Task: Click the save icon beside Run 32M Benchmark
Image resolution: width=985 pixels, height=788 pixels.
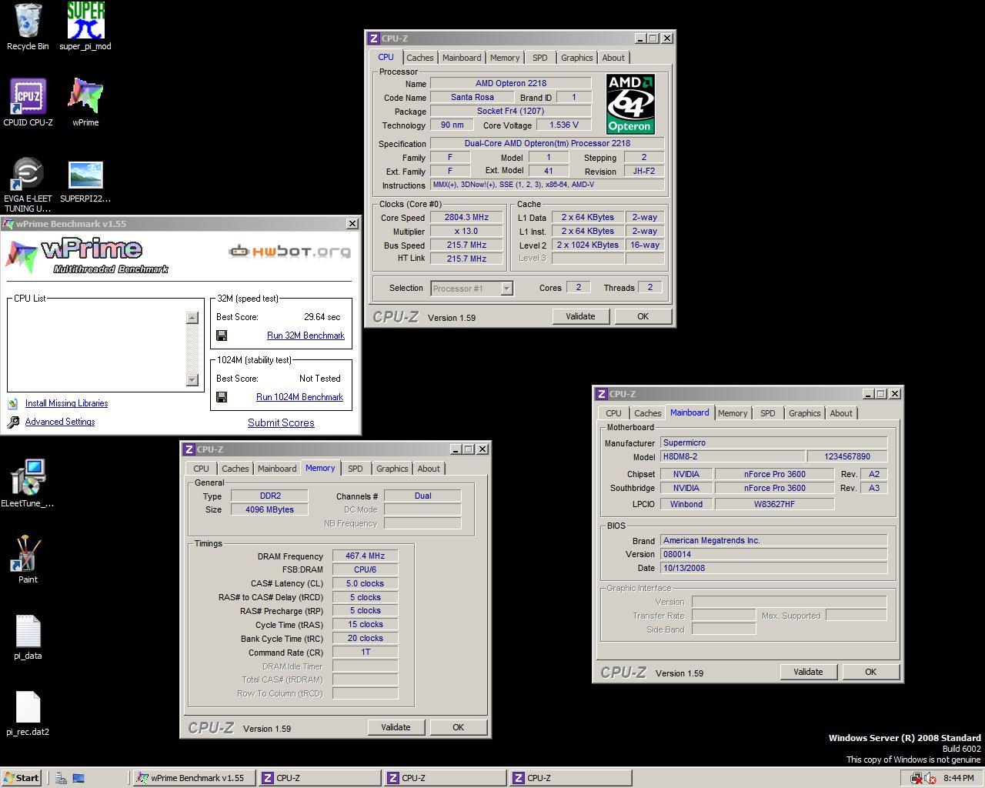Action: coord(222,336)
